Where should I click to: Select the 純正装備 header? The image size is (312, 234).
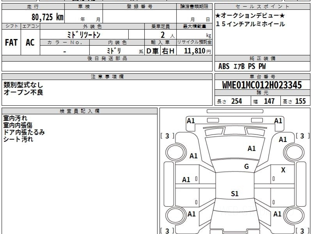263,58
